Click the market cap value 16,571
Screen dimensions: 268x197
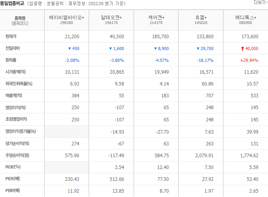coord(206,72)
